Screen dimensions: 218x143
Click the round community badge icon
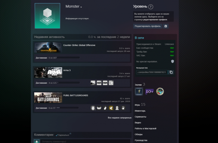[x=160, y=91]
